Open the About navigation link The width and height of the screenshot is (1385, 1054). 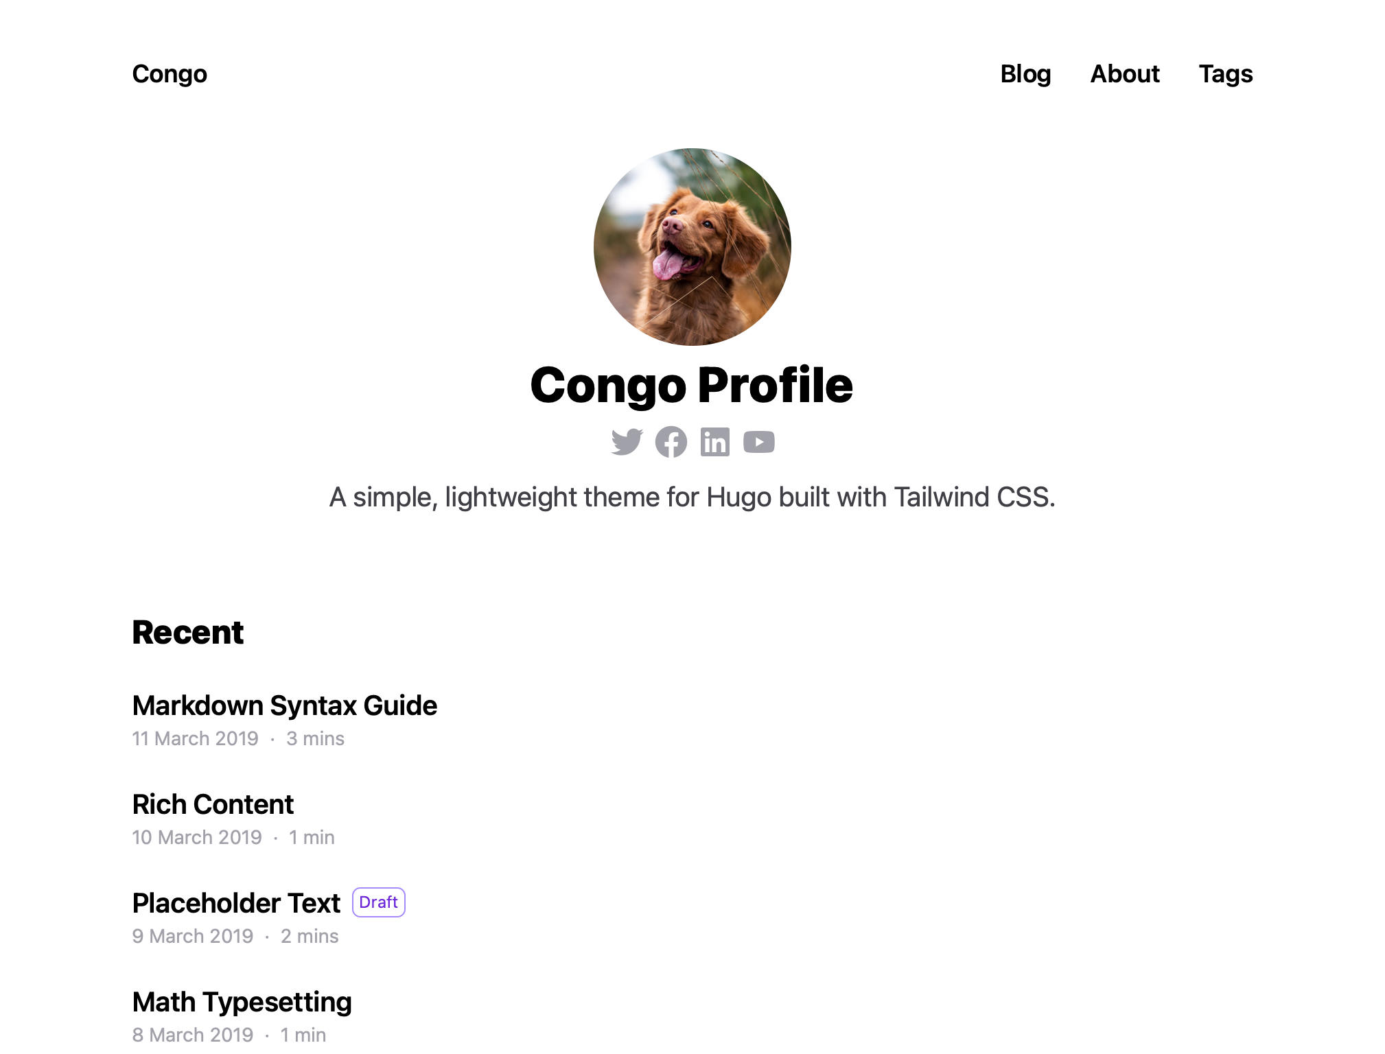1124,73
